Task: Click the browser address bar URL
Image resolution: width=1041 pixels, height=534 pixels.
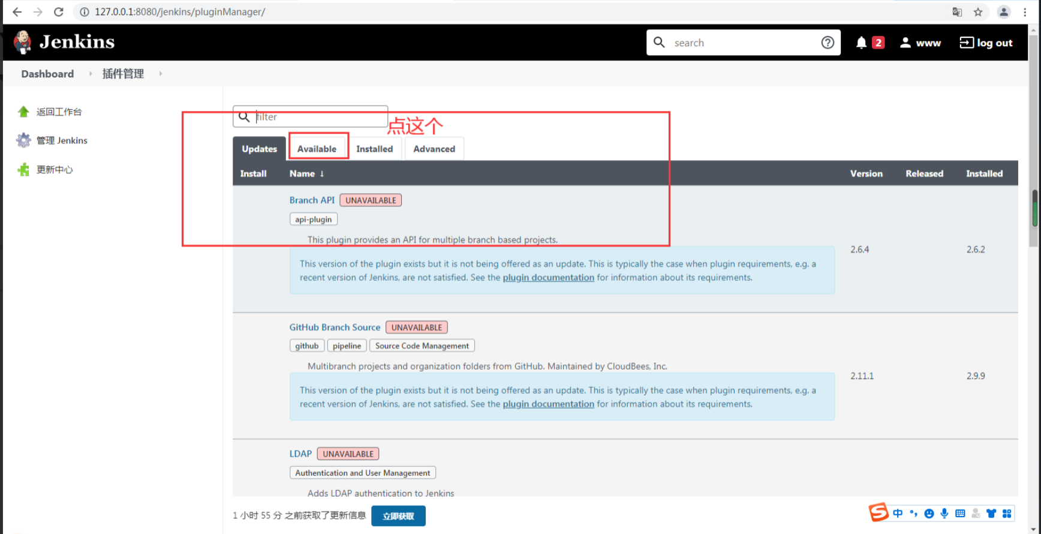Action: click(180, 12)
